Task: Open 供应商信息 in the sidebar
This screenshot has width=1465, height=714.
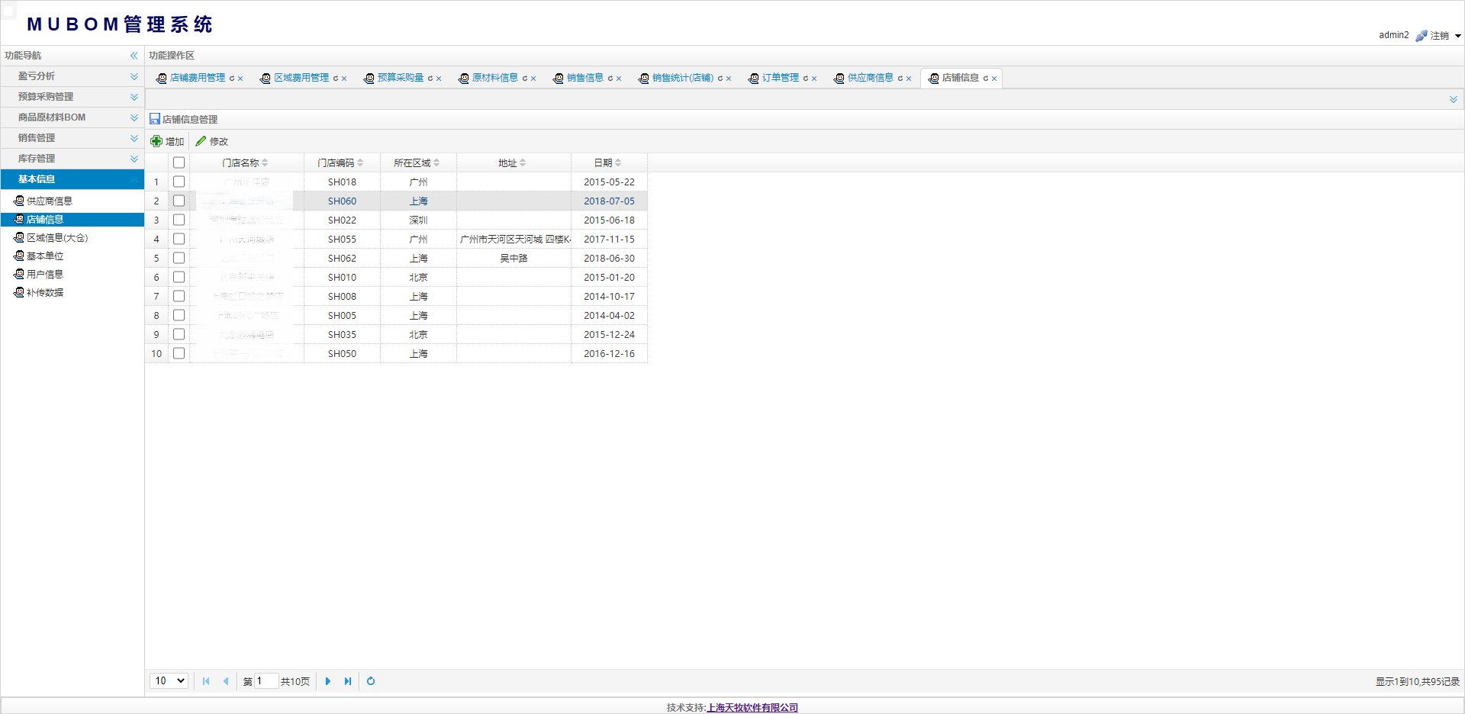Action: tap(49, 201)
